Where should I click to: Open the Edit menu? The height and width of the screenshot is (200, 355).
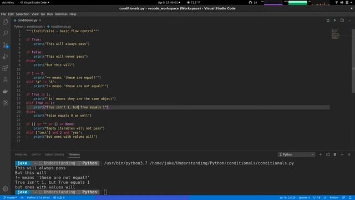[11, 14]
